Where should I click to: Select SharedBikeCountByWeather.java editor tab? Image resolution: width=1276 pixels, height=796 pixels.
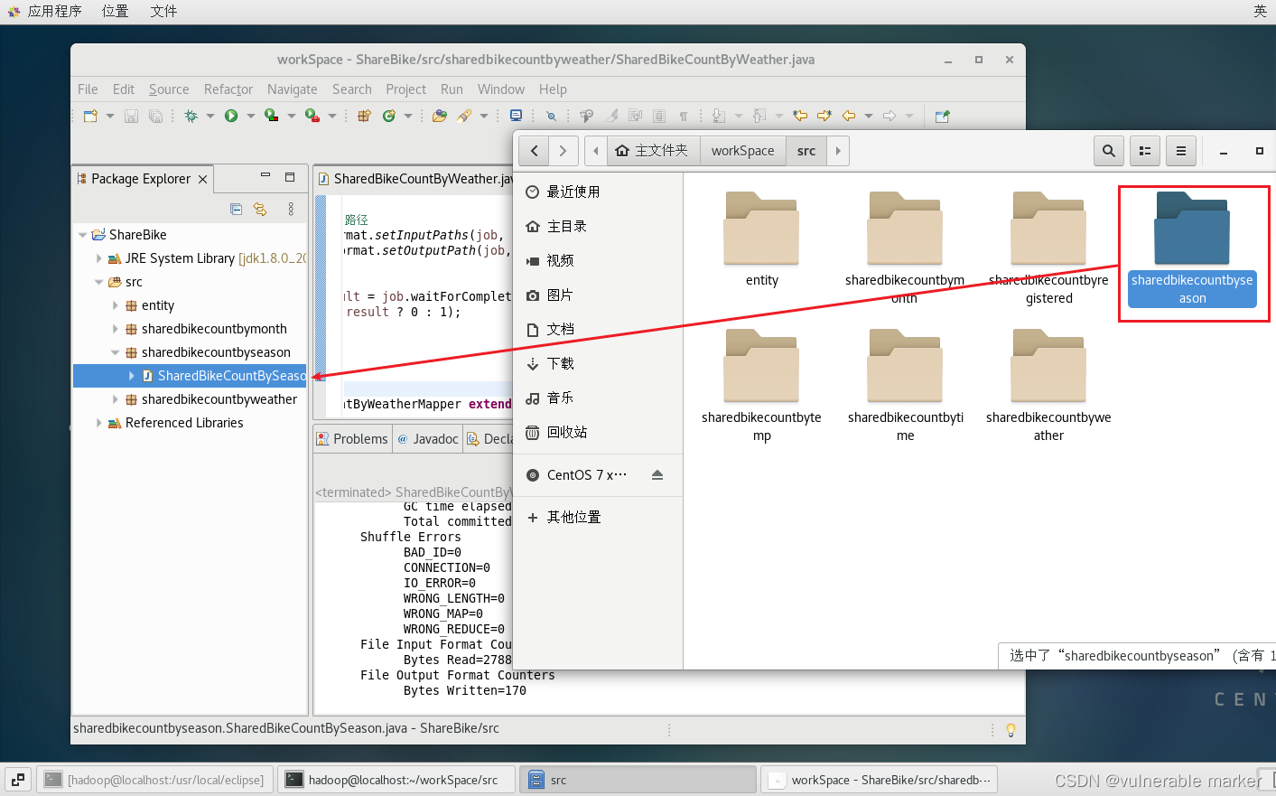click(x=414, y=179)
